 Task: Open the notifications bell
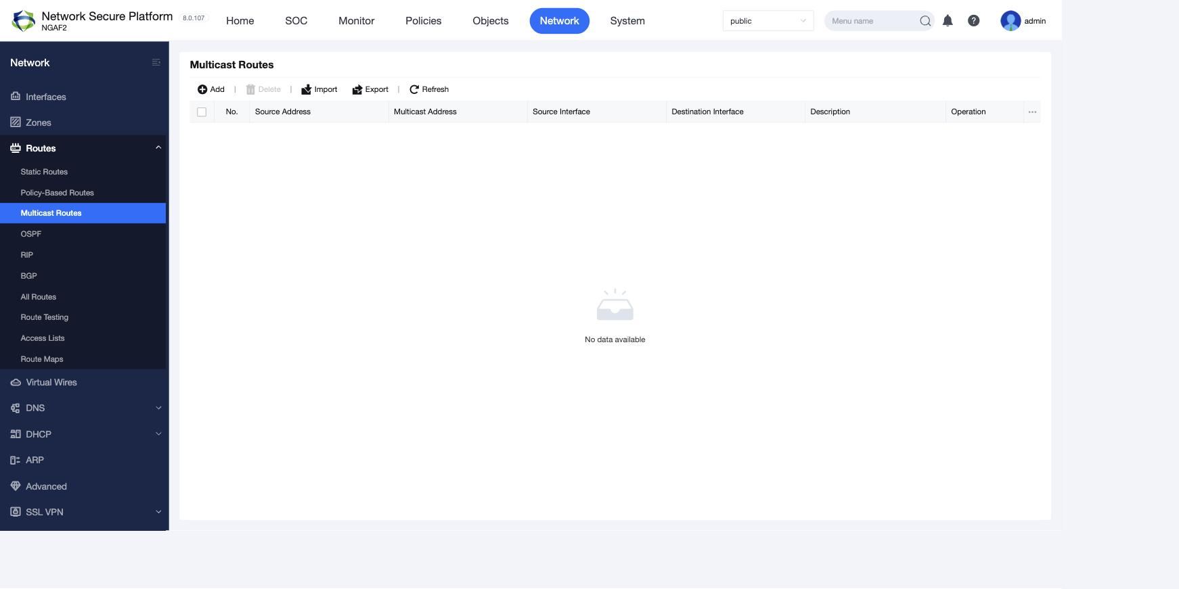(x=948, y=21)
